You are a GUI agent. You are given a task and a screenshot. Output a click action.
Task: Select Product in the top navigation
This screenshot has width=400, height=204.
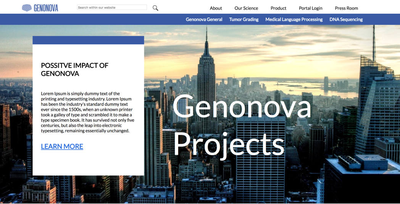[x=278, y=8]
